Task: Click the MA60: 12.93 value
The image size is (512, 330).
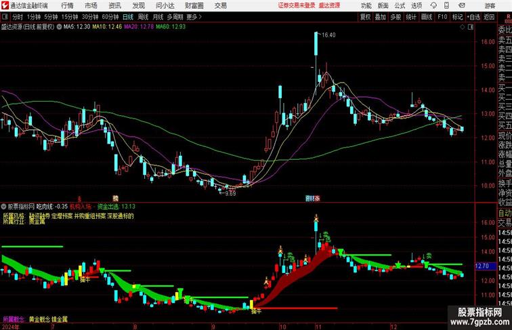Action: 171,27
